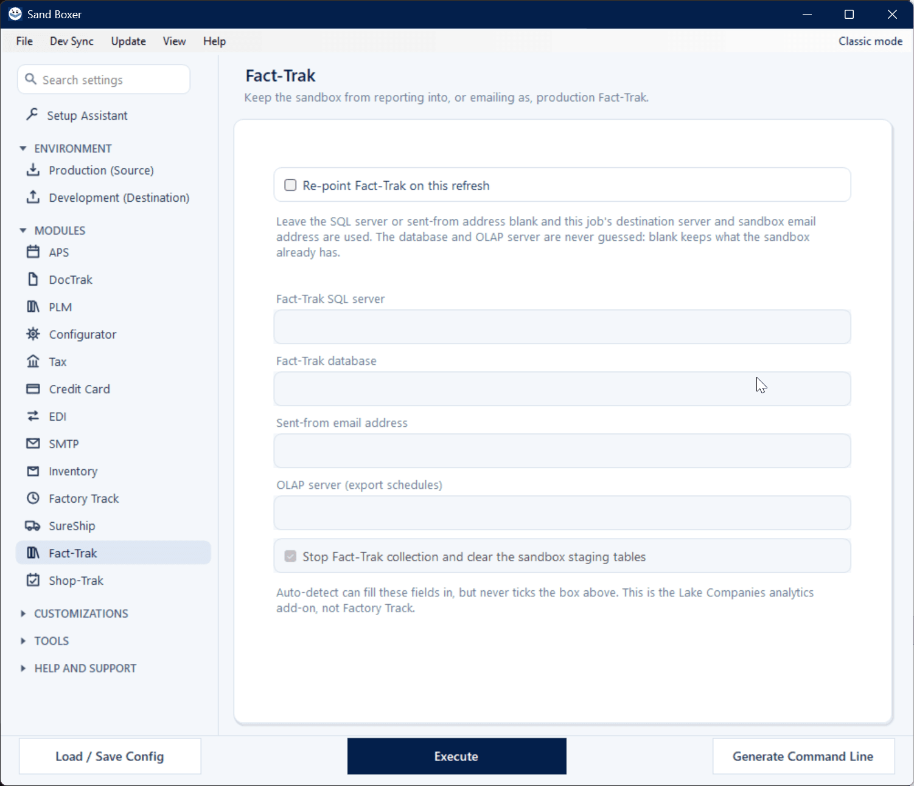Click the Development (Destination) upload icon
The height and width of the screenshot is (786, 914).
33,197
